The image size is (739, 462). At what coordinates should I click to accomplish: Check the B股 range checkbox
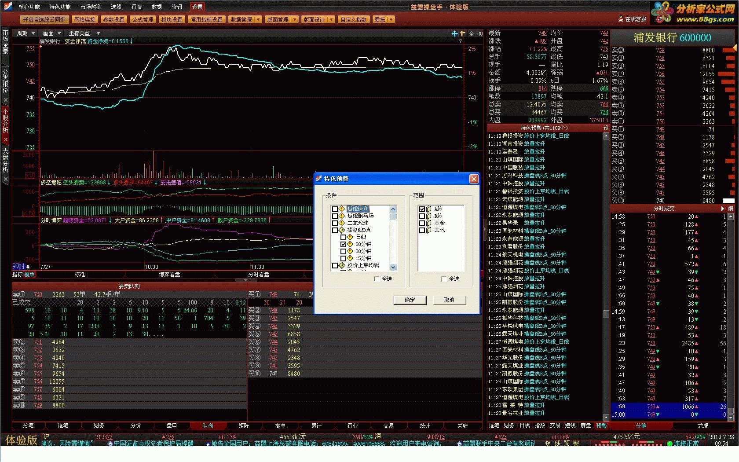pyautogui.click(x=422, y=216)
